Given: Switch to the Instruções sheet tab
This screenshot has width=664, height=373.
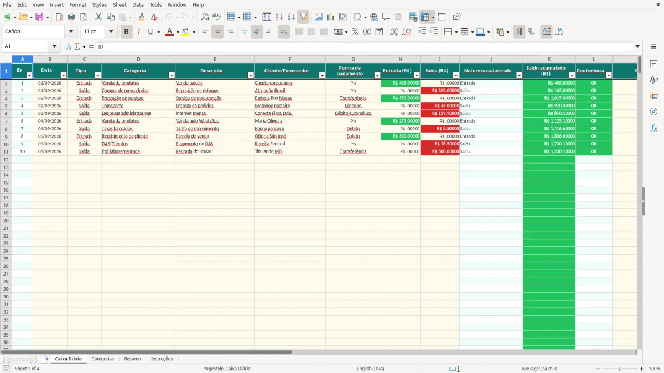Looking at the screenshot, I should click(162, 359).
